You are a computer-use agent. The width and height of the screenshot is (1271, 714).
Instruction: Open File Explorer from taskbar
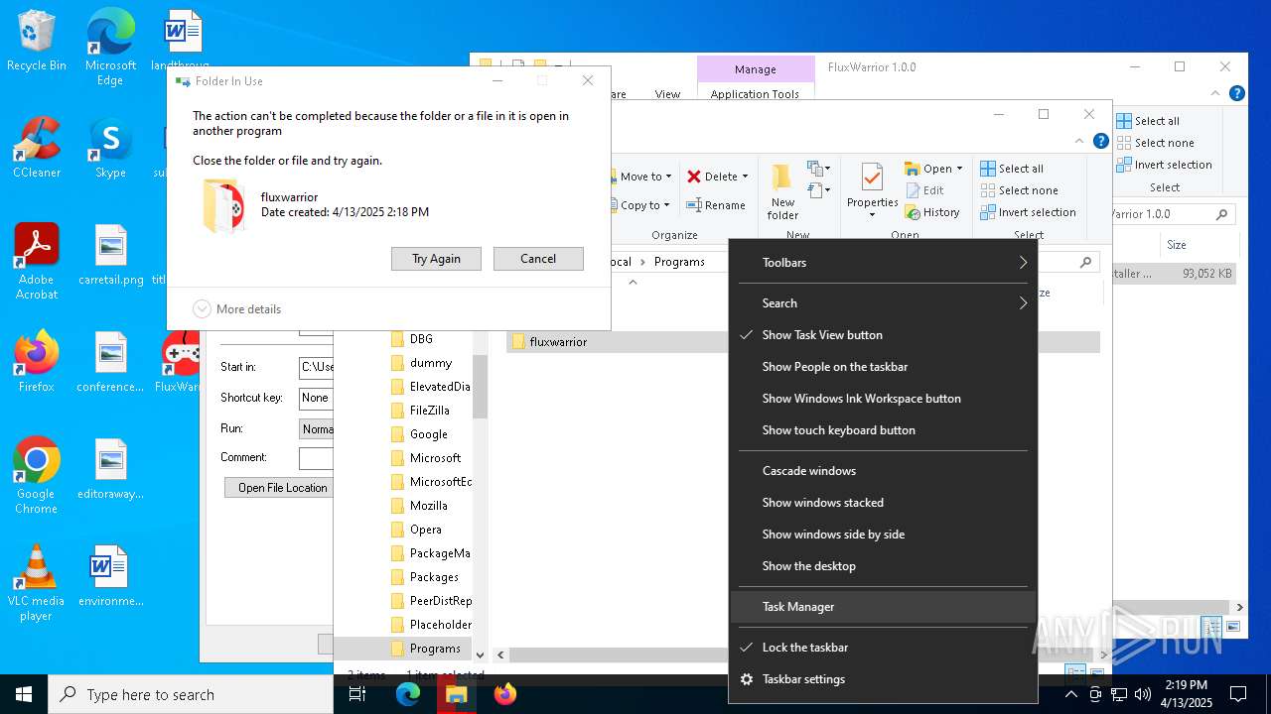[456, 694]
